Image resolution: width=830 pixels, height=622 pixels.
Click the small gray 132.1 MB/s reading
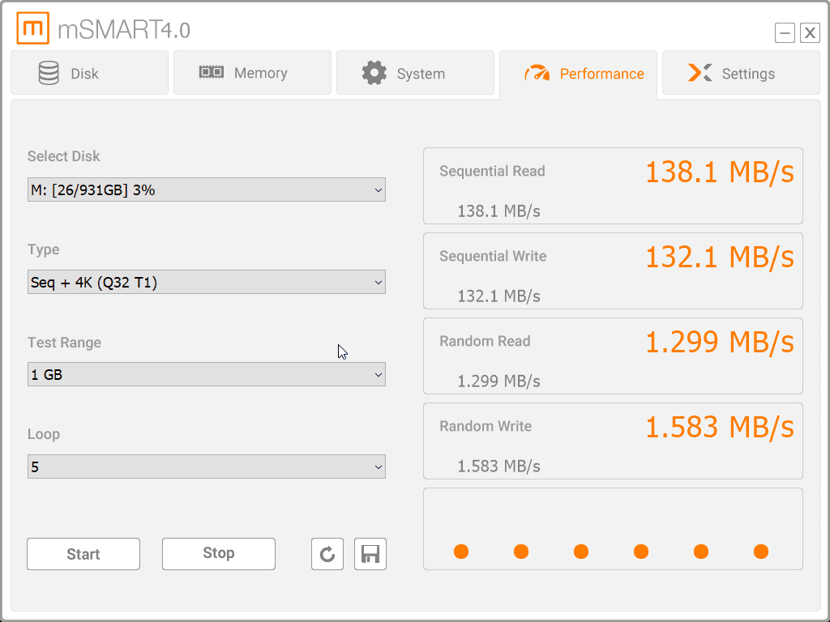[x=498, y=296]
